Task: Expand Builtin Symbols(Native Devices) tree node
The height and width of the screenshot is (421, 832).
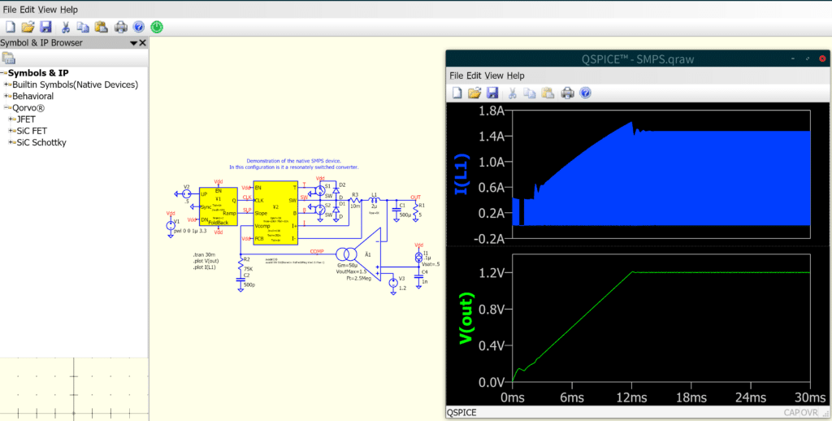Action: [6, 85]
